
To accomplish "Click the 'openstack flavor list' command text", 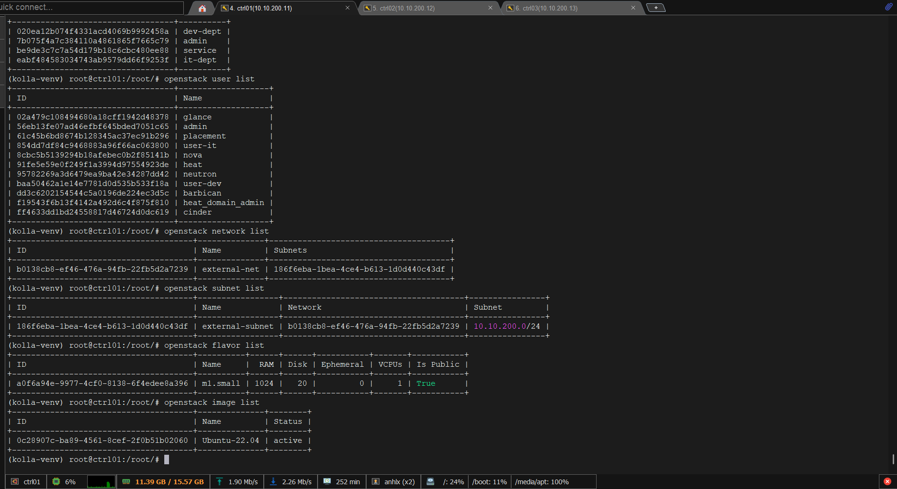I will pyautogui.click(x=214, y=345).
